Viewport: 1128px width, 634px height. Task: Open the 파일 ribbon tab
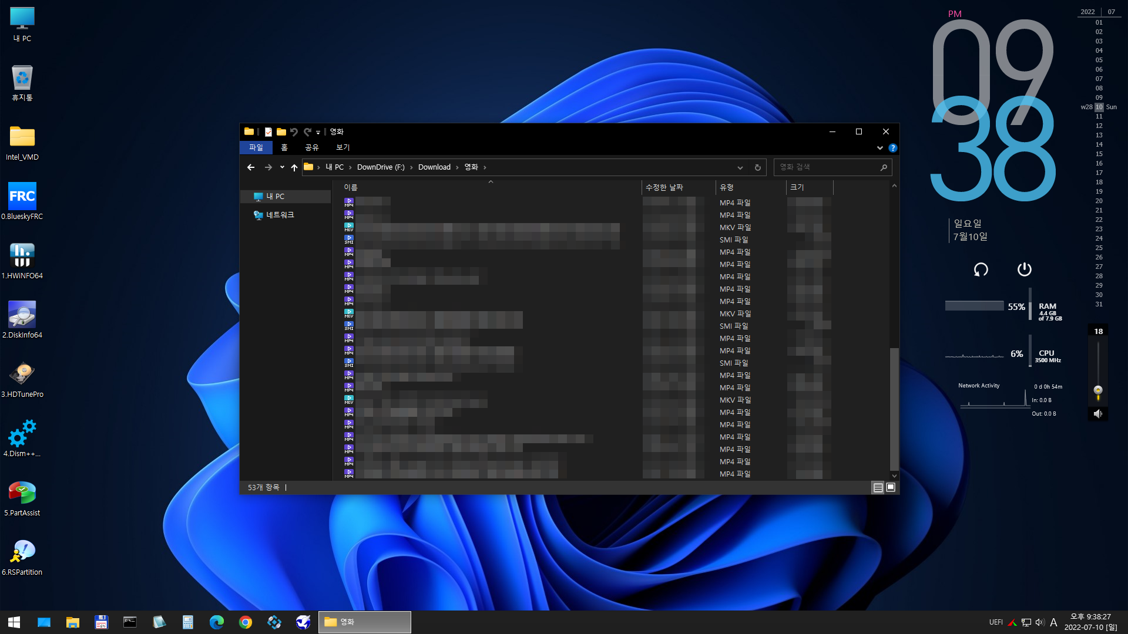coord(256,147)
